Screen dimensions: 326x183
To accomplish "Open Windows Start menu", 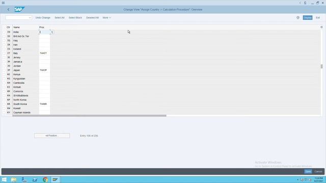I will 4,179.
